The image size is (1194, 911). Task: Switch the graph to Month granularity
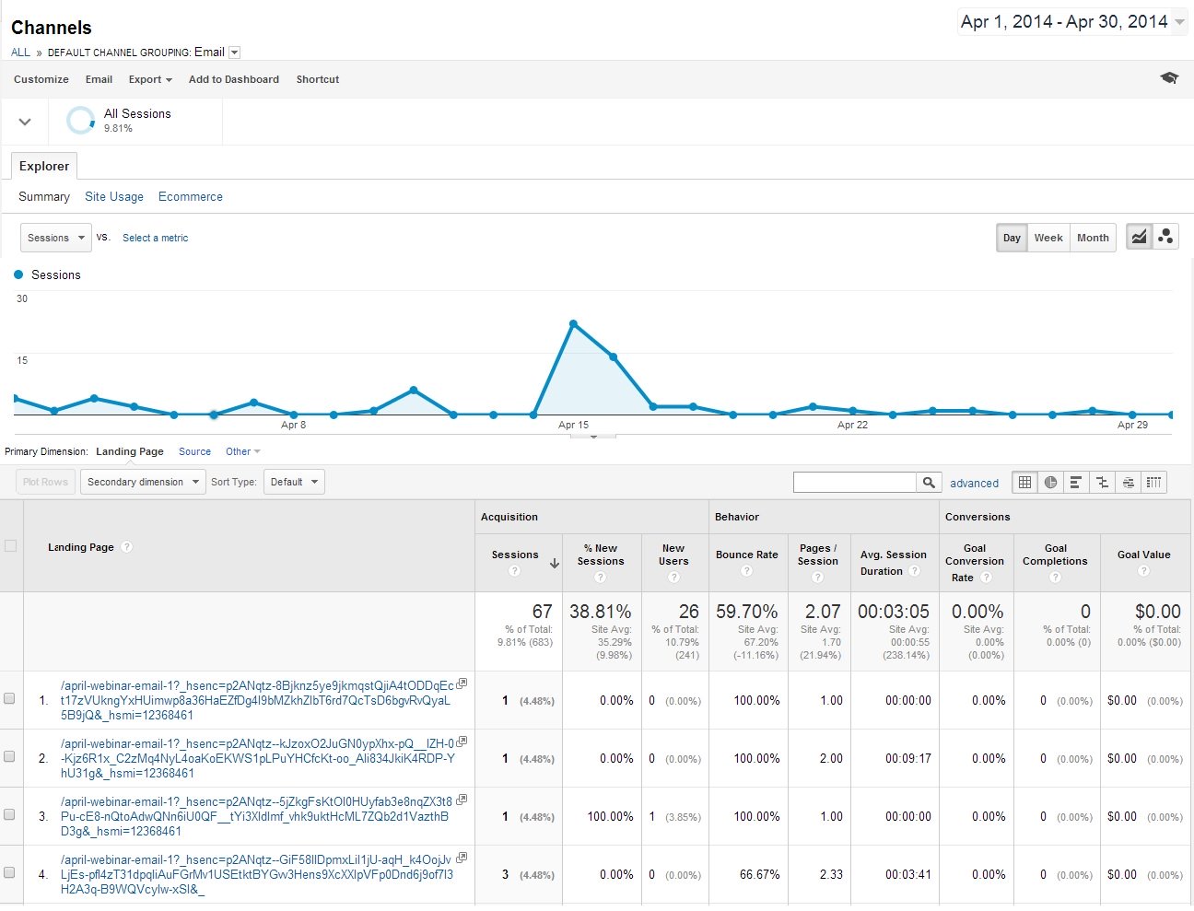pyautogui.click(x=1093, y=237)
